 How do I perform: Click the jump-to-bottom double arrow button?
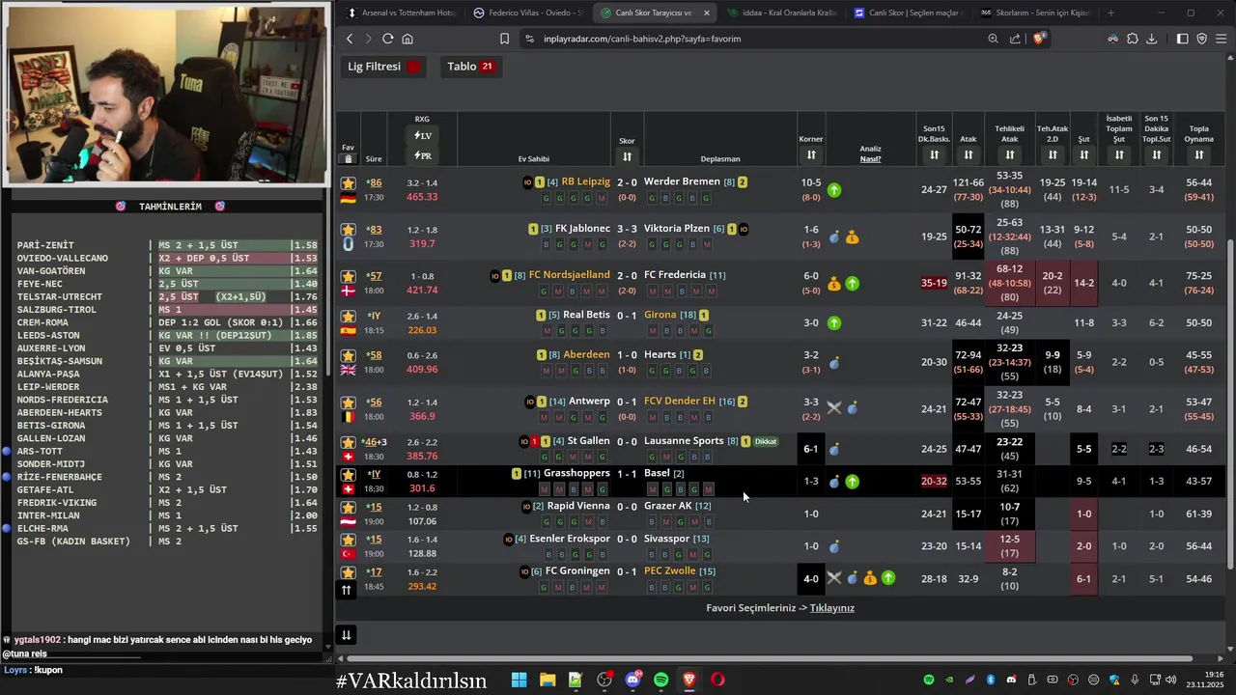[346, 634]
